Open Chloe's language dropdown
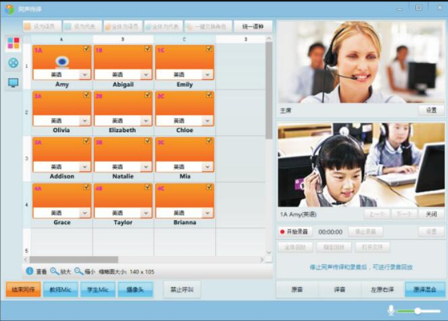Viewport: 448px width, 321px height. (x=208, y=121)
